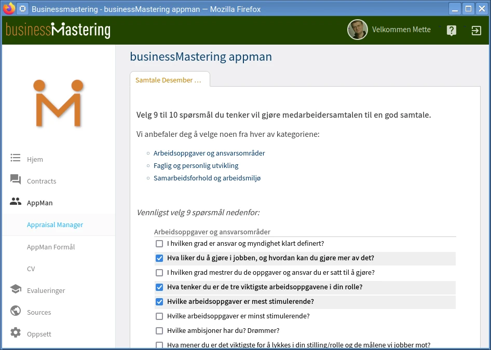Uncheck 'arbeidsoppgaver er mest stimulerende' checkbox
This screenshot has width=491, height=350.
pos(159,302)
